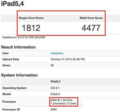The height and width of the screenshot is (112, 120).
Task: Select the date October 21 2014 05:48 PM
Action: click(x=67, y=59)
